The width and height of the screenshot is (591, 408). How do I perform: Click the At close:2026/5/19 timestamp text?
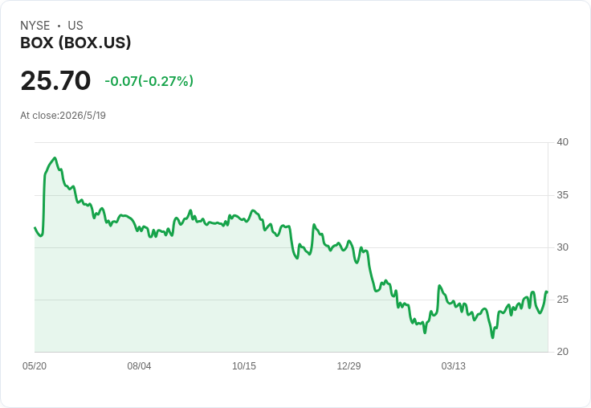[63, 116]
